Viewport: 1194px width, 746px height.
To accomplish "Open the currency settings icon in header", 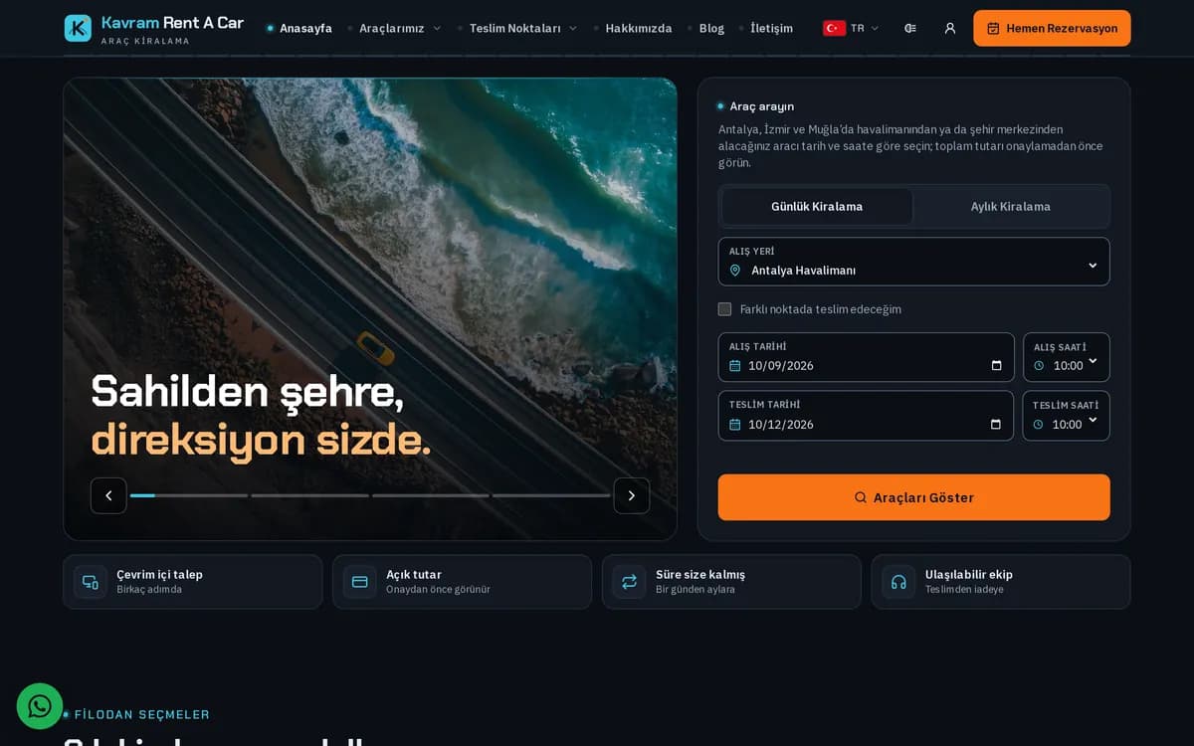I will click(910, 28).
